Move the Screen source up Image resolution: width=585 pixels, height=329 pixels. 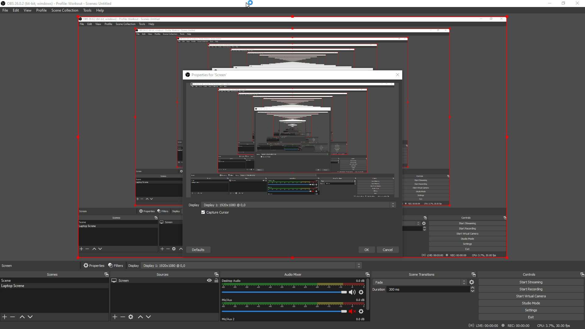pos(140,317)
